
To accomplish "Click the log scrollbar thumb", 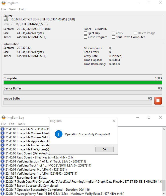I will pyautogui.click(x=164, y=185).
